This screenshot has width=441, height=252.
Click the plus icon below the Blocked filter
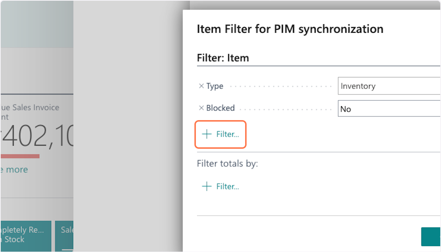click(207, 134)
